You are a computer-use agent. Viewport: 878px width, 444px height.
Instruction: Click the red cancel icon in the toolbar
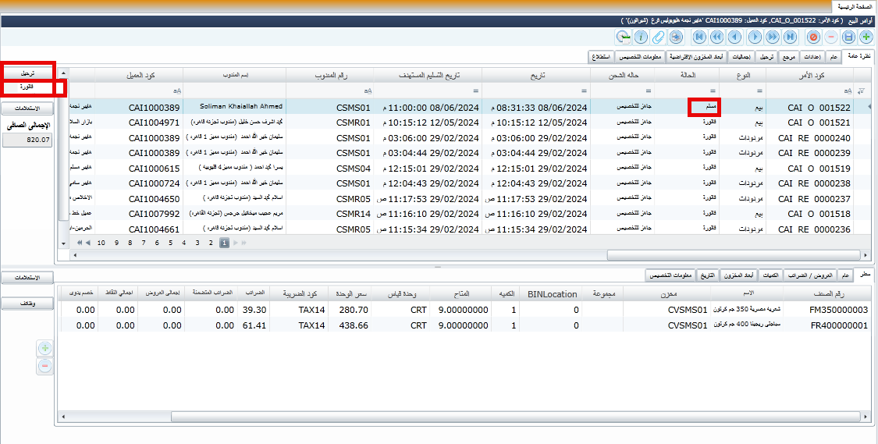[x=813, y=37]
